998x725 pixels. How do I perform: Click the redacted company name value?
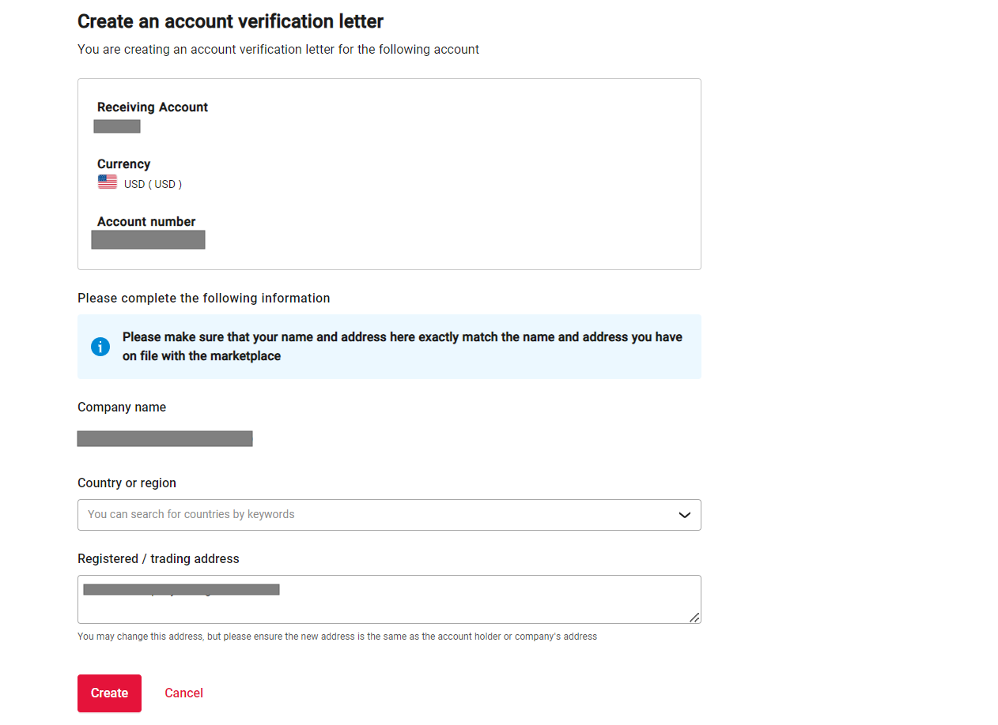tap(164, 438)
